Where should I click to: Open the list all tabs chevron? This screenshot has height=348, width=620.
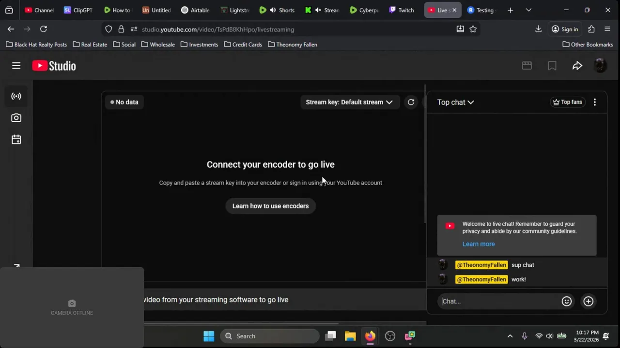pyautogui.click(x=528, y=10)
